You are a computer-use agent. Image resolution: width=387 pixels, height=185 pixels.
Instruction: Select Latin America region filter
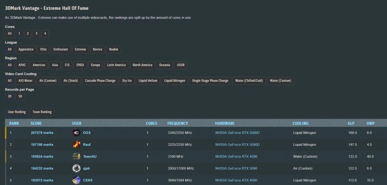pos(116,65)
